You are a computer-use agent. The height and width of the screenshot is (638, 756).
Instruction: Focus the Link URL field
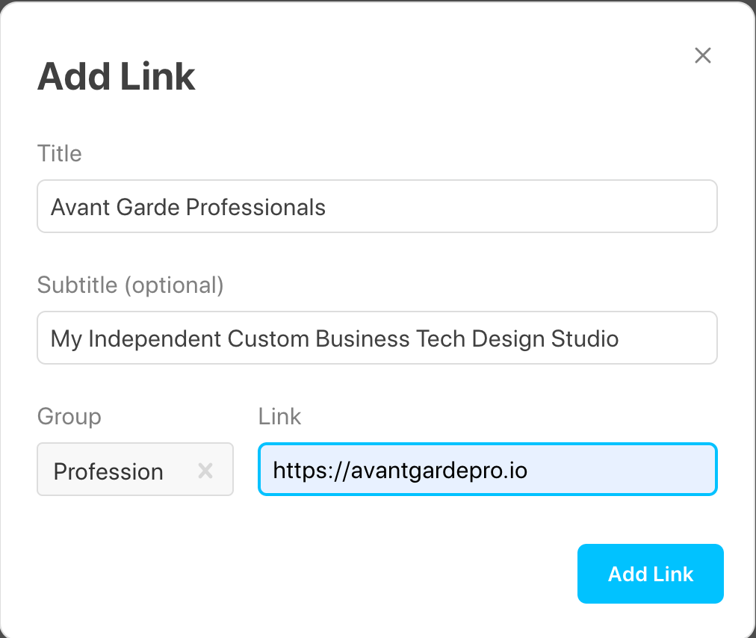(x=487, y=469)
